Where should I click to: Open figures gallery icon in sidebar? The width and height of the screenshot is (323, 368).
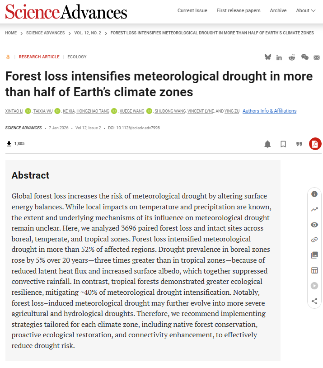[x=314, y=255]
